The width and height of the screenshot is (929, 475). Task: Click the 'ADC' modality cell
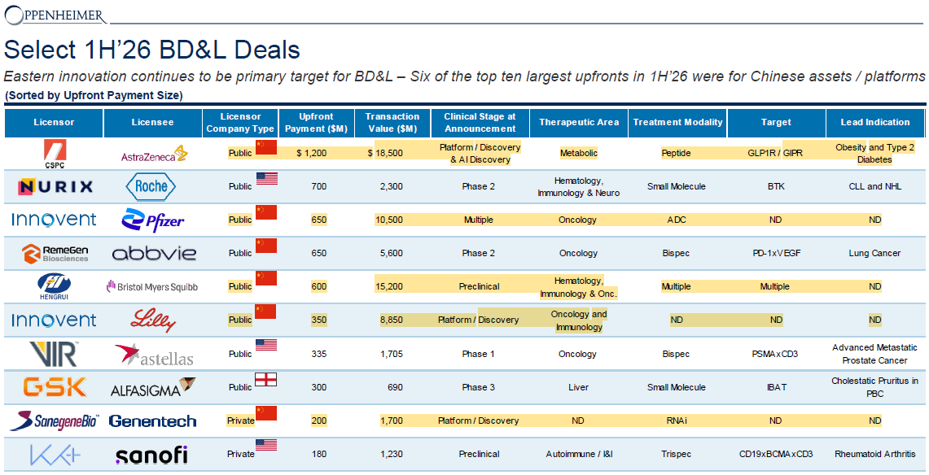click(x=676, y=220)
